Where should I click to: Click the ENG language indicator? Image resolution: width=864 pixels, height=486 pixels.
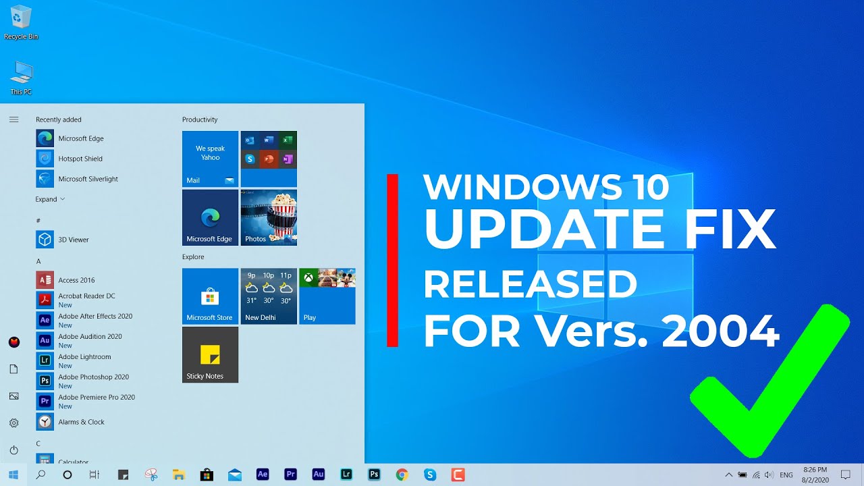point(786,475)
